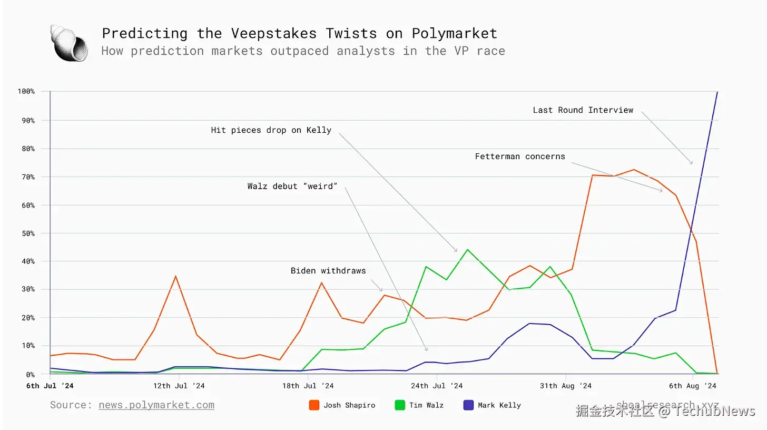Click the Josh Shapiro orange legend swatch
The width and height of the screenshot is (767, 430).
point(314,405)
